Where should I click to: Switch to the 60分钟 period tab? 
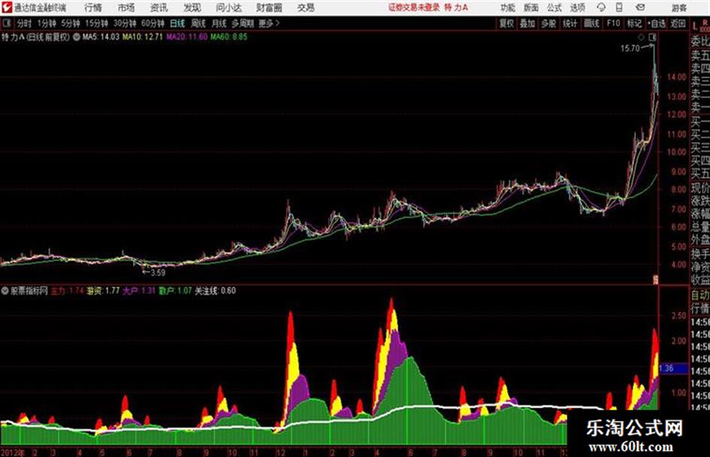(153, 23)
